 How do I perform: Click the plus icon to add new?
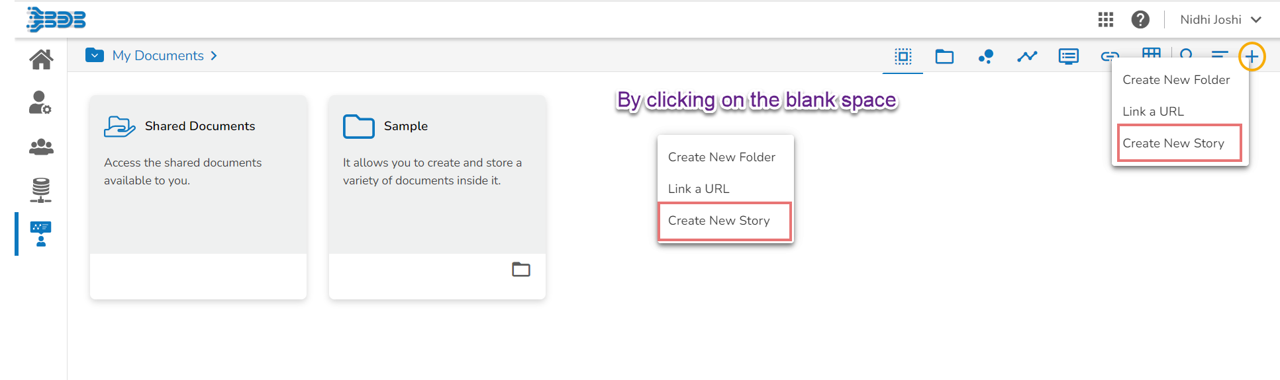(1252, 57)
